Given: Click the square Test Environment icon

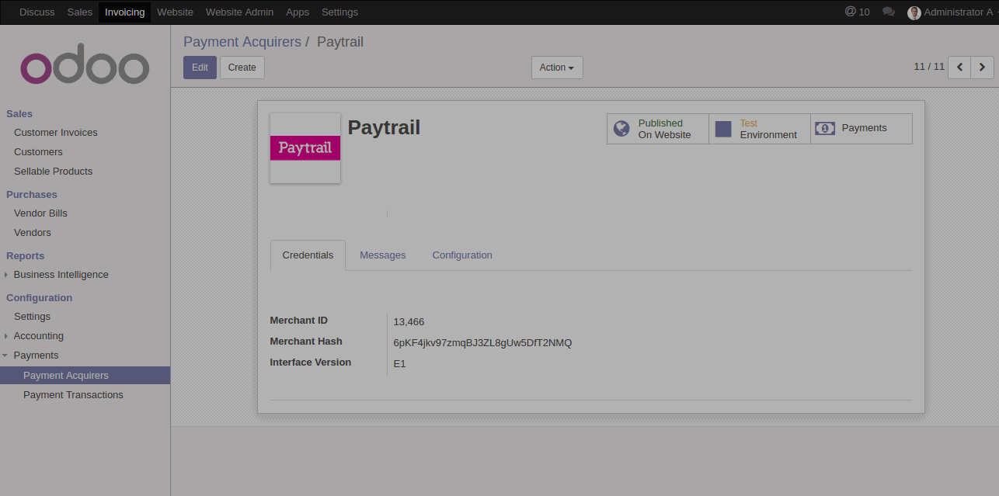Looking at the screenshot, I should [723, 129].
